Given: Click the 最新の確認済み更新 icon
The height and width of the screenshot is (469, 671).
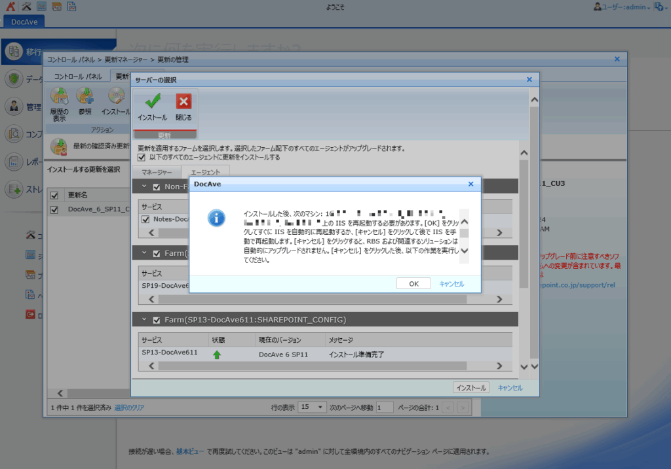Looking at the screenshot, I should (x=58, y=147).
